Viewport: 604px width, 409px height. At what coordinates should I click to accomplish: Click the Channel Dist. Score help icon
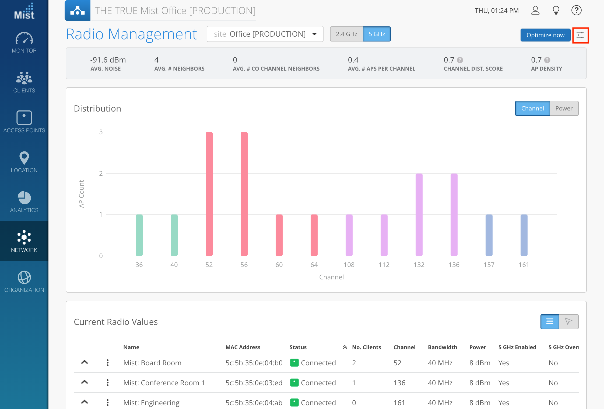pos(460,60)
